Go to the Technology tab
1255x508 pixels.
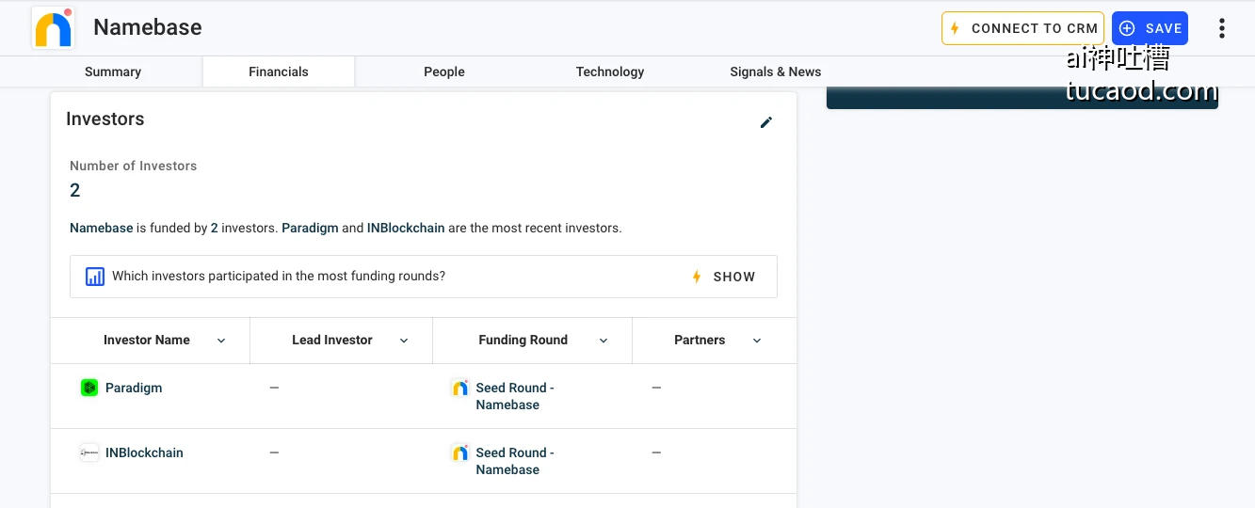pos(610,71)
